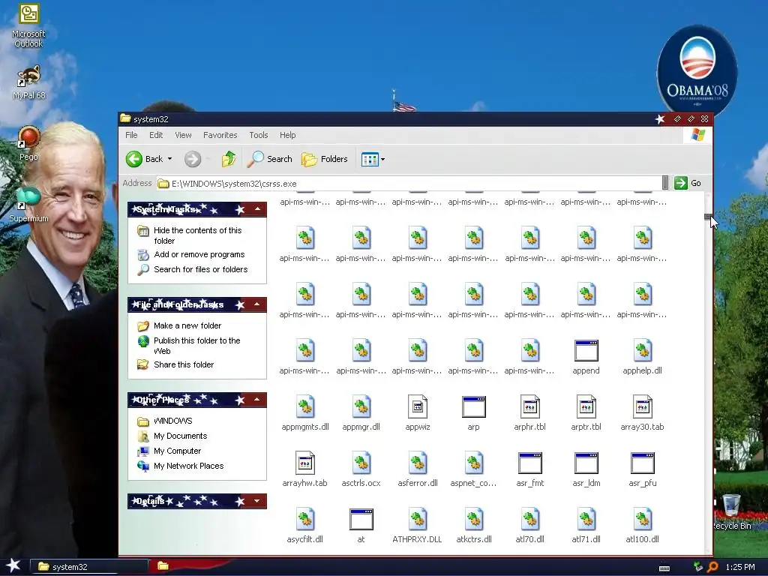Click the Back navigation button
This screenshot has width=768, height=576.
coord(145,159)
